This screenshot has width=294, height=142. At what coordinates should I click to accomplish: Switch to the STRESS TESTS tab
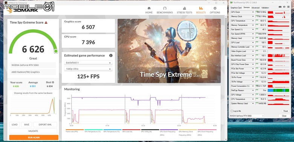tap(184, 10)
